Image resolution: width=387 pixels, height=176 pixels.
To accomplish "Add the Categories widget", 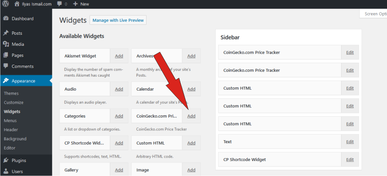I will tap(119, 116).
